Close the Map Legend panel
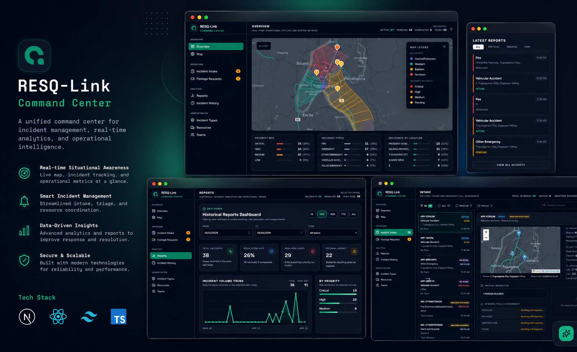Image resolution: width=577 pixels, height=352 pixels. [x=444, y=47]
